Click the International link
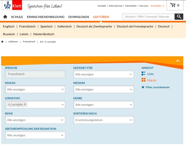This screenshot has width=186, height=145. [x=115, y=6]
